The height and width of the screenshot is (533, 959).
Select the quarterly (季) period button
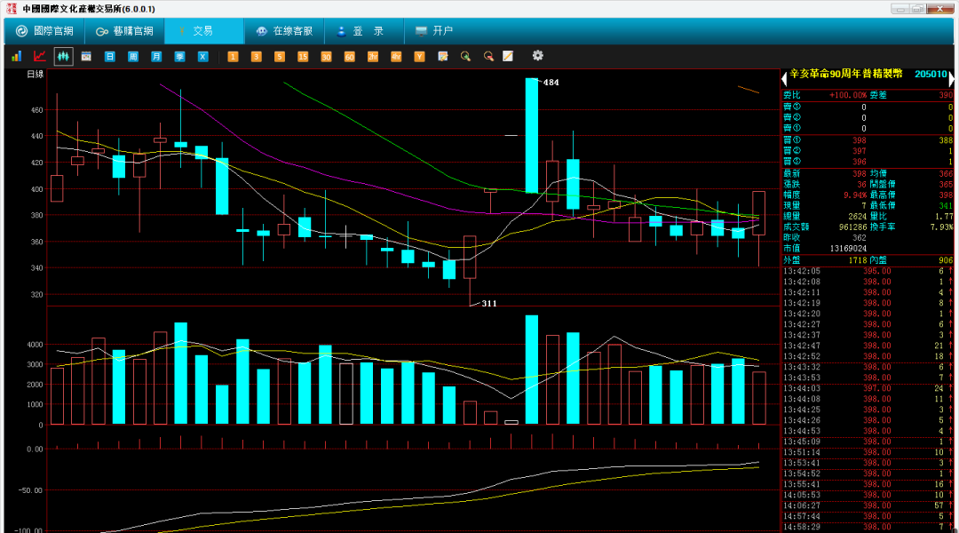(x=179, y=56)
